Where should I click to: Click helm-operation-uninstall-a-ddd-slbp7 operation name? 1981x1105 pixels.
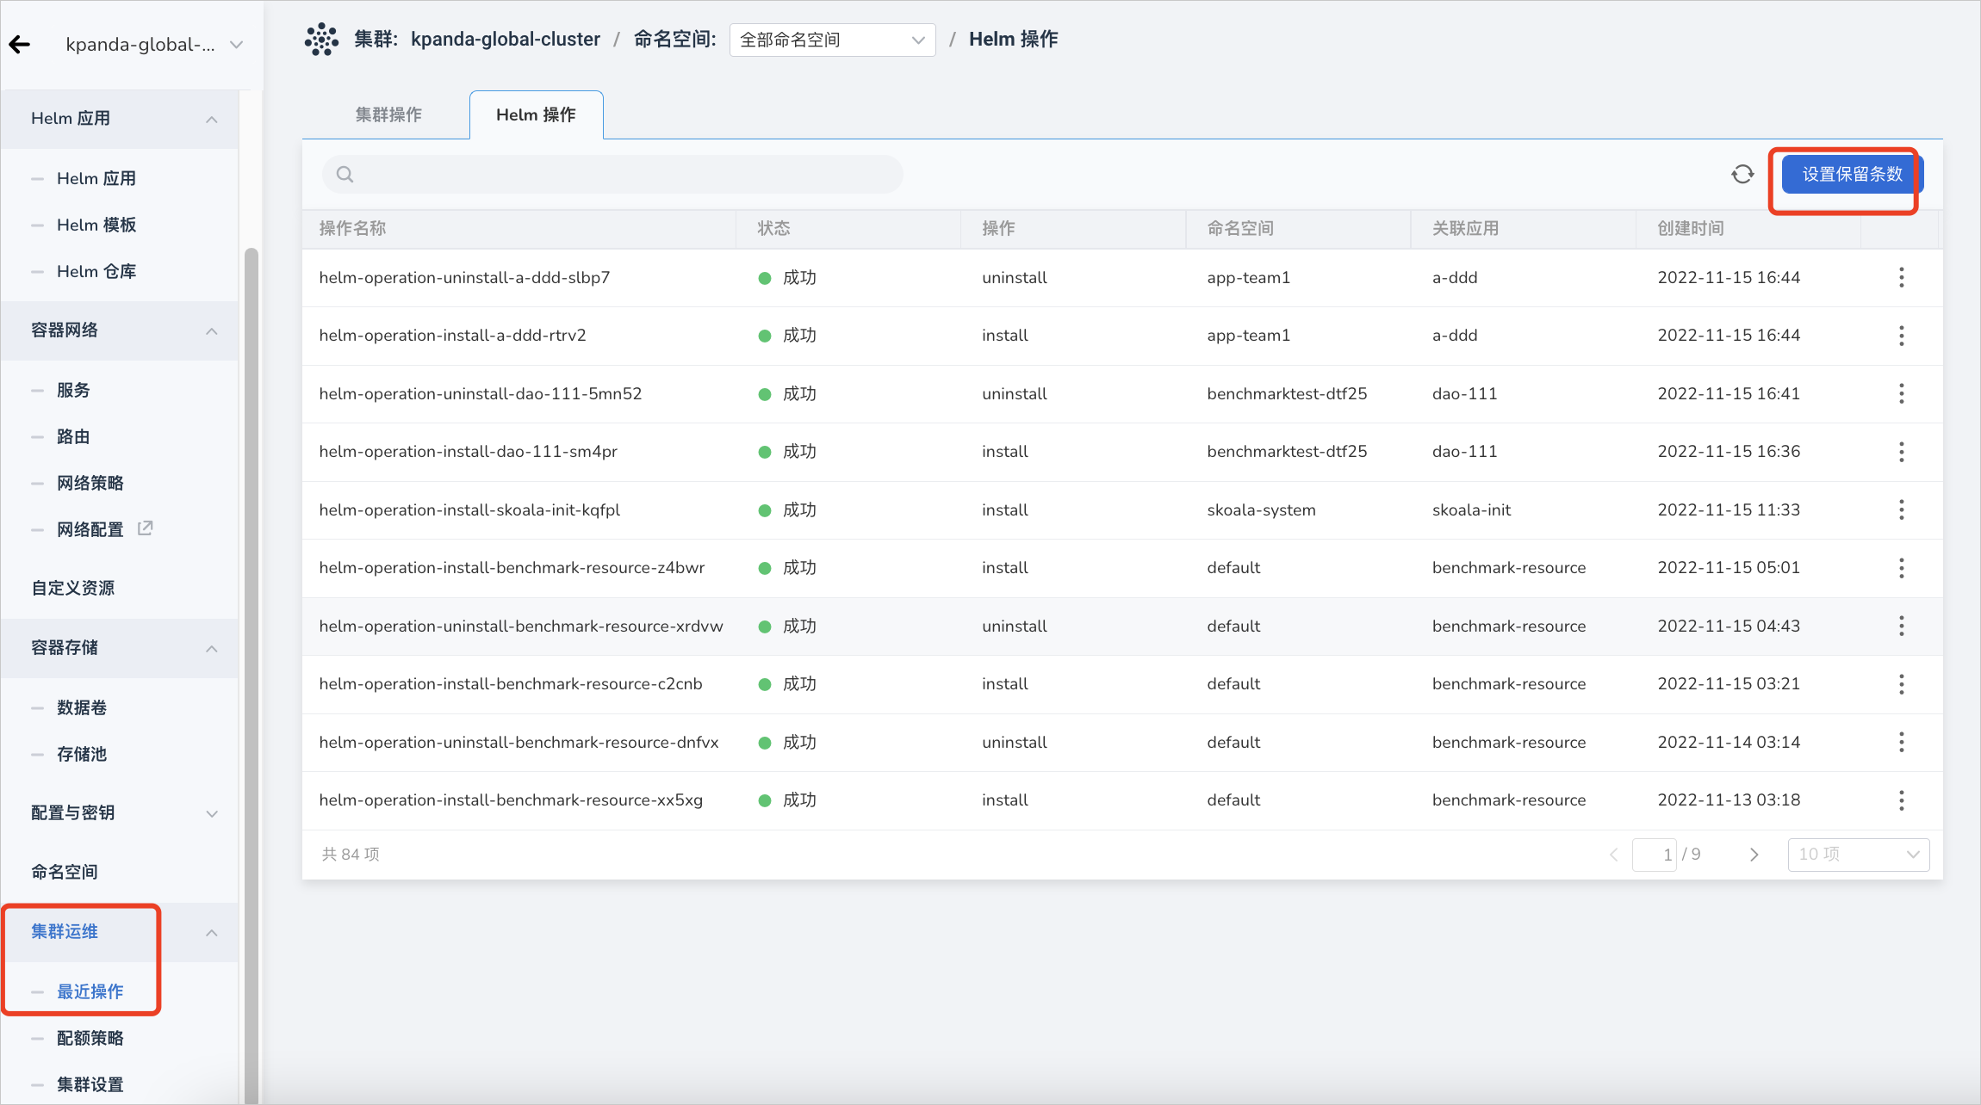point(464,278)
